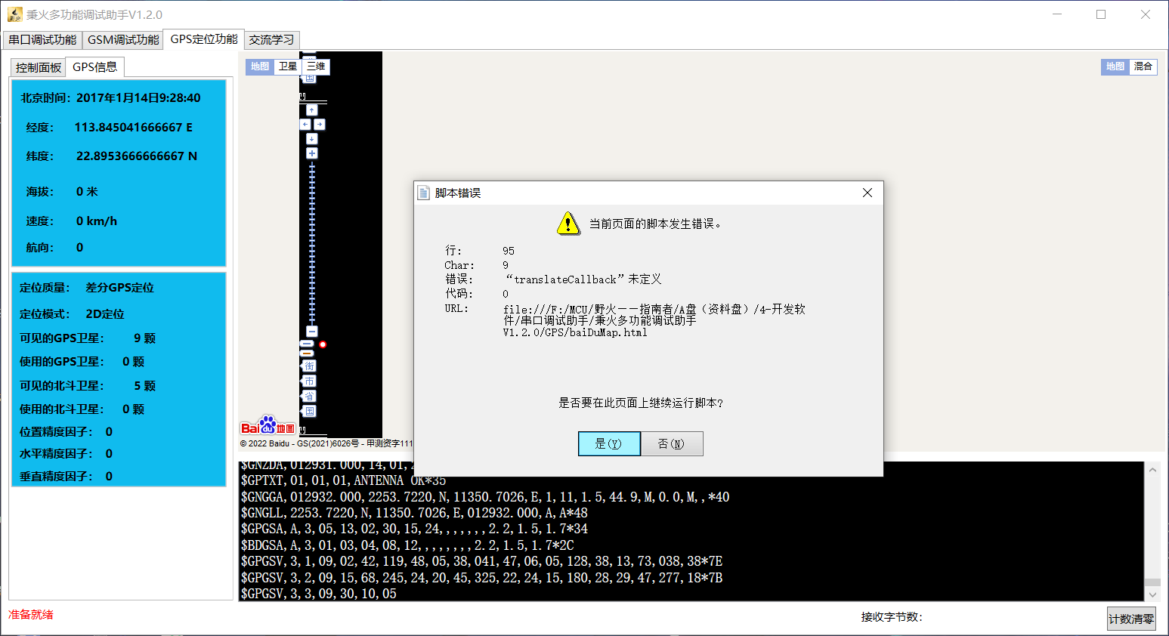Click 否(N) to stop running scripts

tap(671, 443)
